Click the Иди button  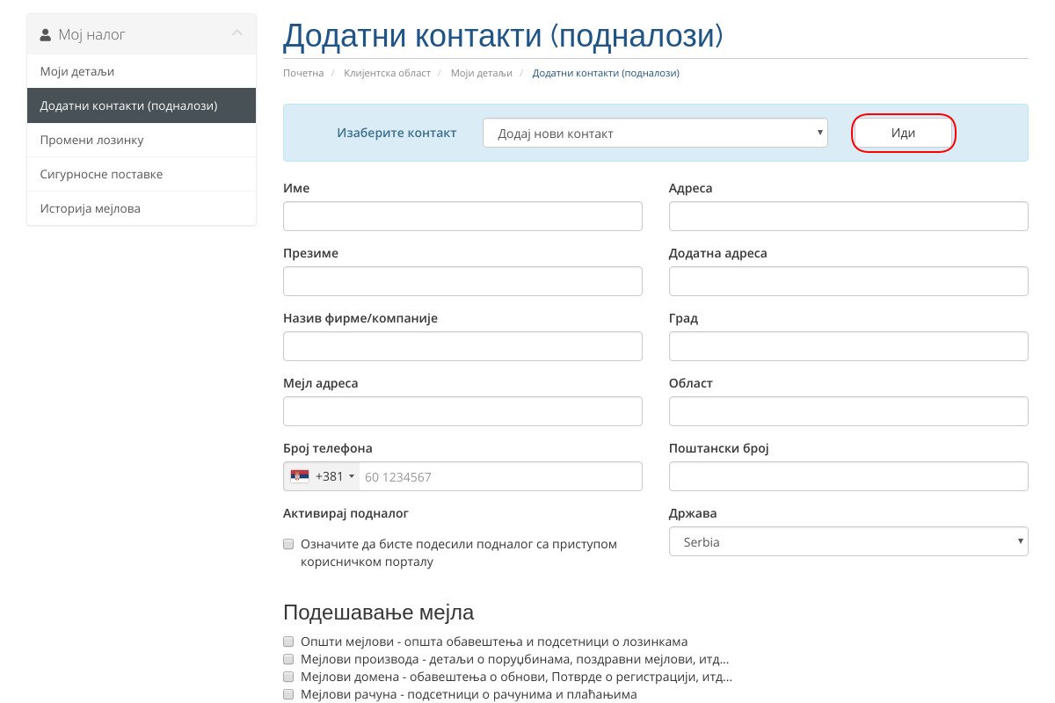903,133
